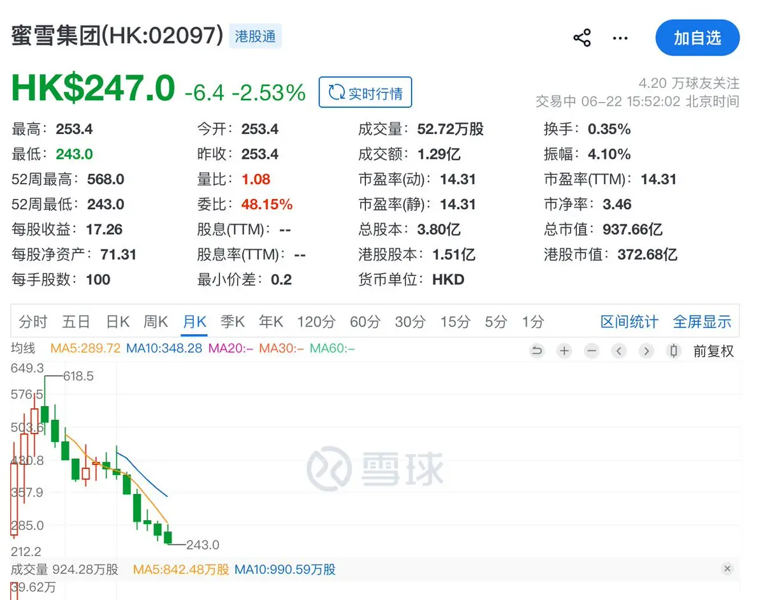
Task: Open the 前复权 adjustment dropdown
Action: tap(713, 351)
